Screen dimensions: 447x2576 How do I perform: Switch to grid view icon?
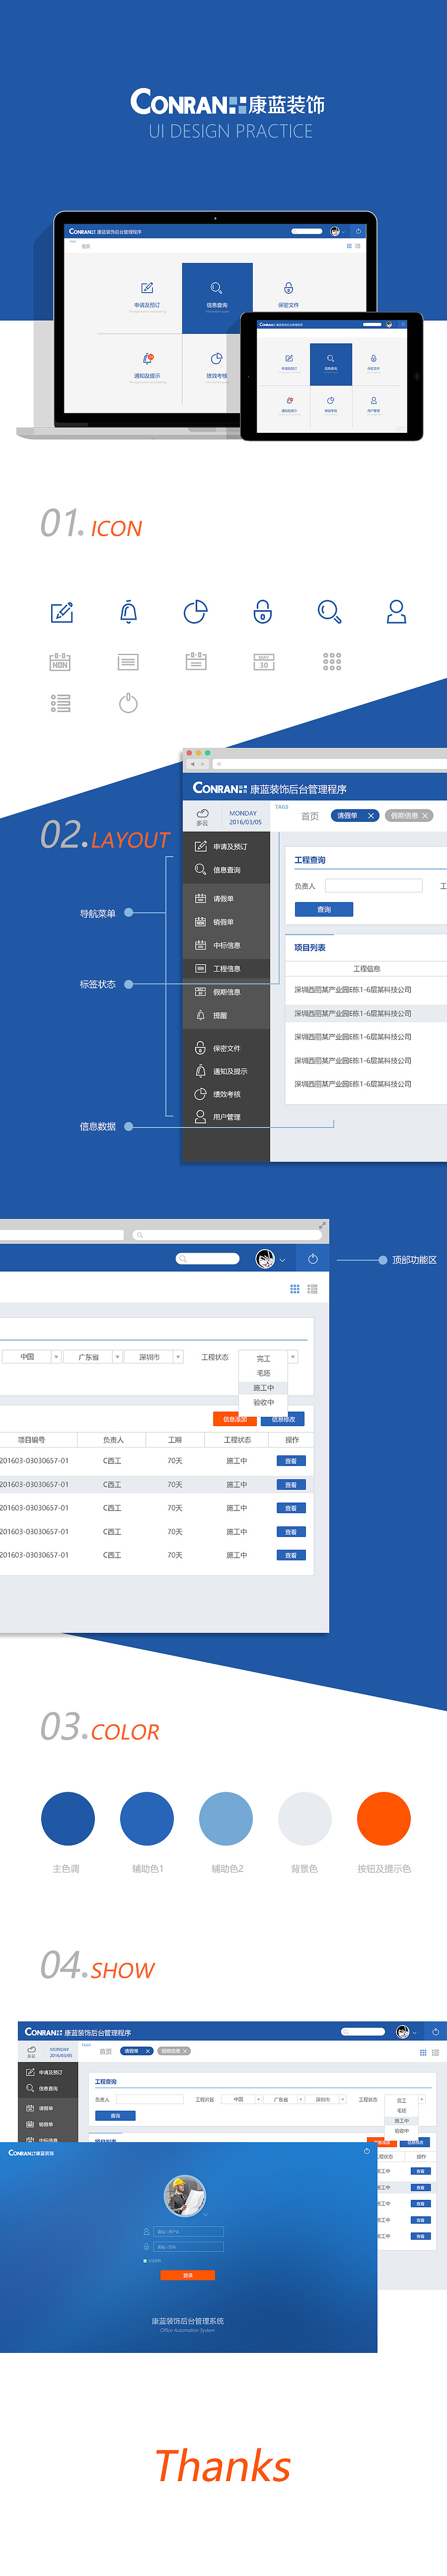pos(295,1289)
